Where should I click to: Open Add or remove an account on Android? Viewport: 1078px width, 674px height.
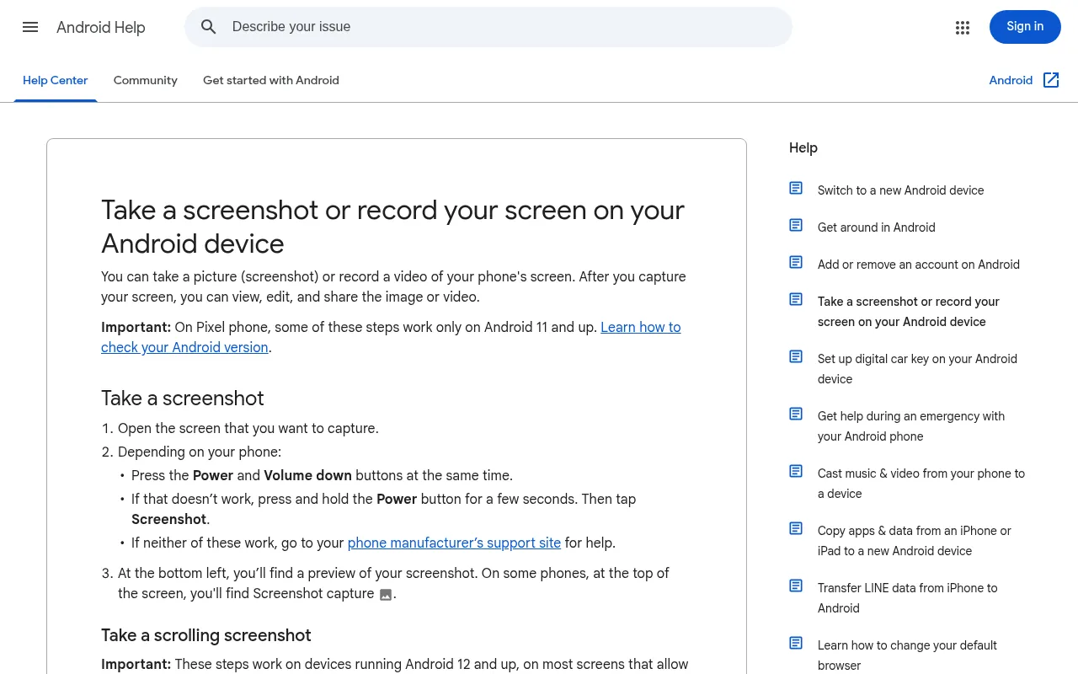pos(919,265)
